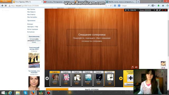
Task: Open the second-place player Оля card
Action: pos(66,79)
